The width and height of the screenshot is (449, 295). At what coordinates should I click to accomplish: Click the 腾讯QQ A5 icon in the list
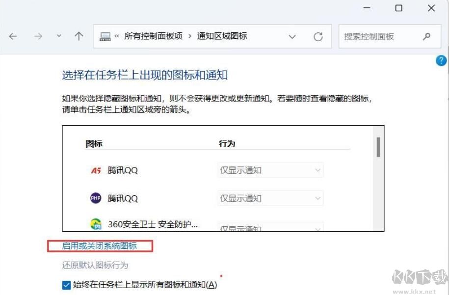point(95,170)
